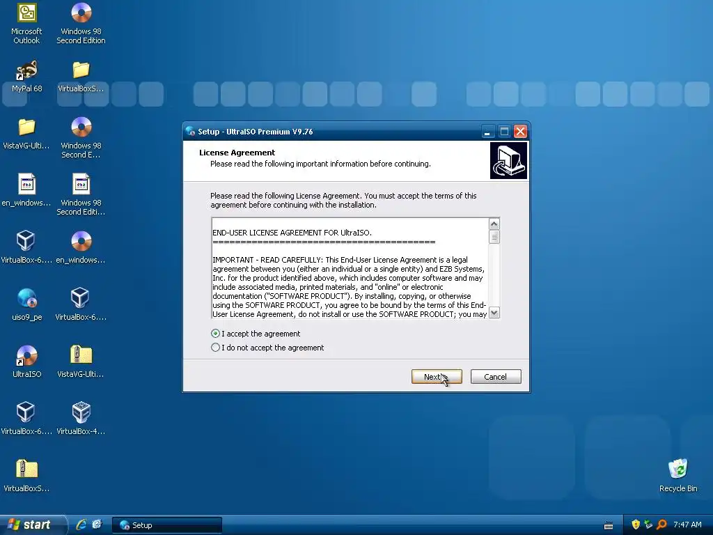Click the END-USER LICENSE AGREEMENT heading line
The image size is (713, 535).
[292, 233]
